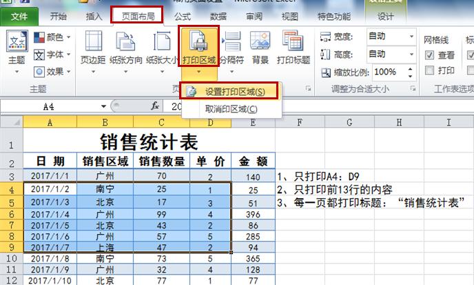The width and height of the screenshot is (474, 285).
Task: Click the 缩放比例 100% field
Action: tap(389, 72)
